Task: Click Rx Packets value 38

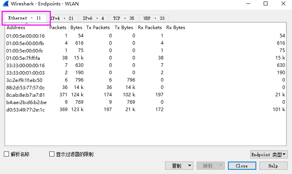Action: [x=161, y=58]
